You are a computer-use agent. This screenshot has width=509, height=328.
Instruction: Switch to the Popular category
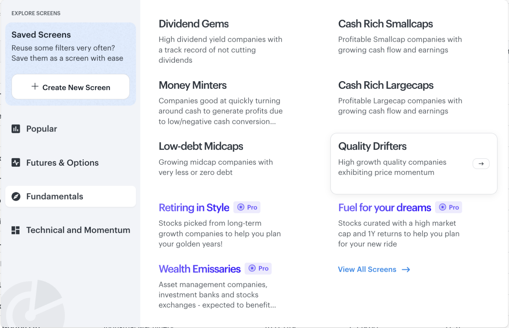tap(42, 129)
